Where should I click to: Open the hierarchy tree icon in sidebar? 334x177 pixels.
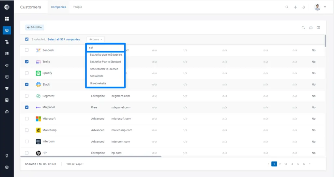click(x=7, y=42)
